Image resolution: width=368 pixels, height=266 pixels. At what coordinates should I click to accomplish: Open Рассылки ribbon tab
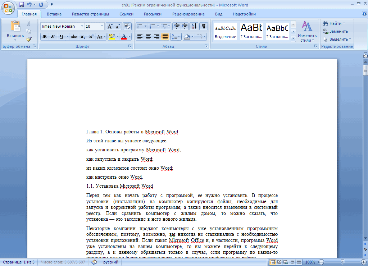(x=153, y=14)
